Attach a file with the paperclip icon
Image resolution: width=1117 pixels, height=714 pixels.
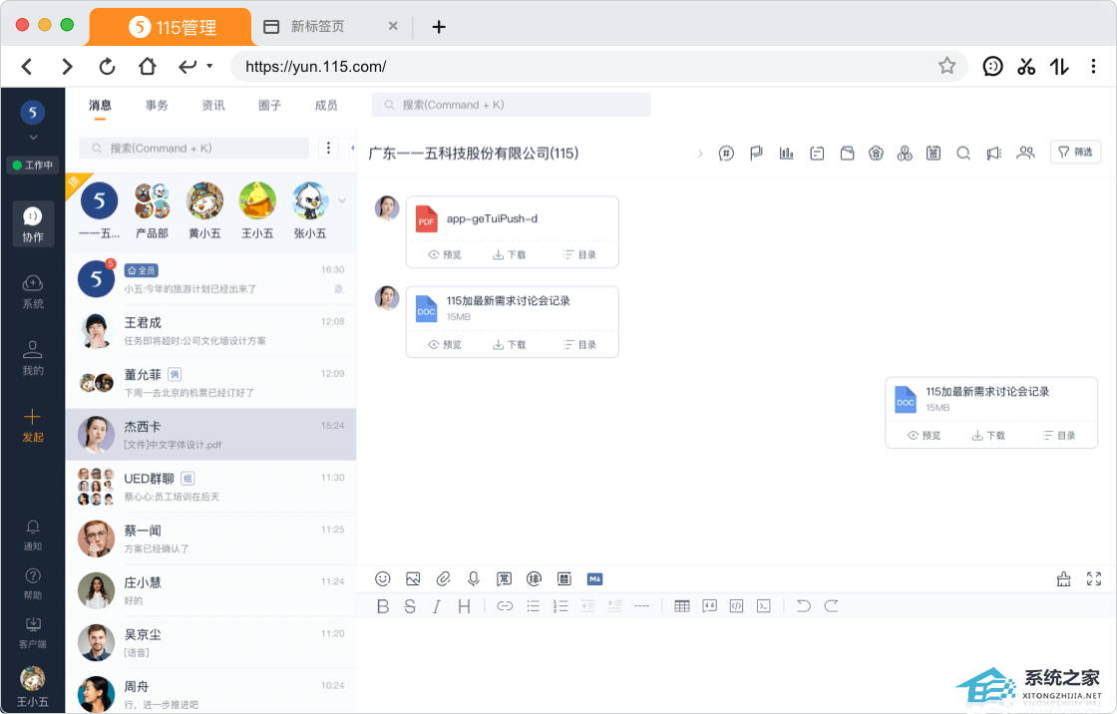pos(443,578)
